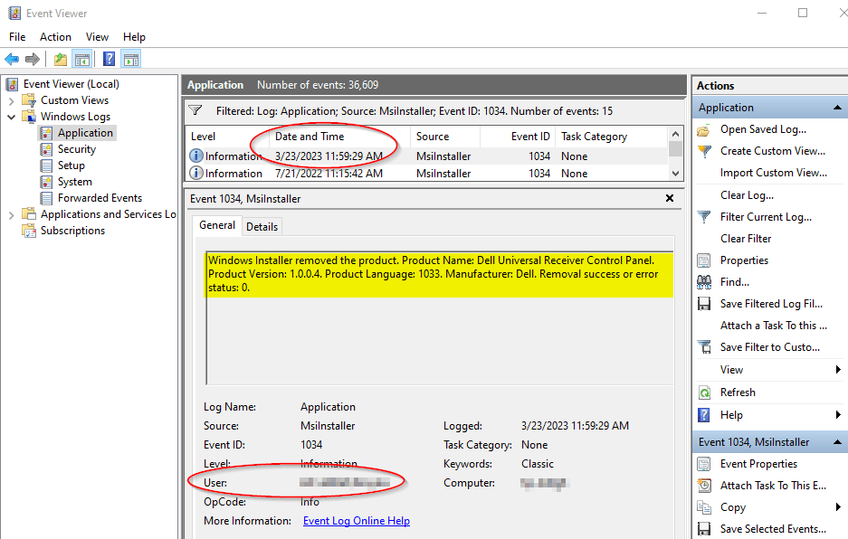Click the Back arrow toolbar icon

coord(12,59)
